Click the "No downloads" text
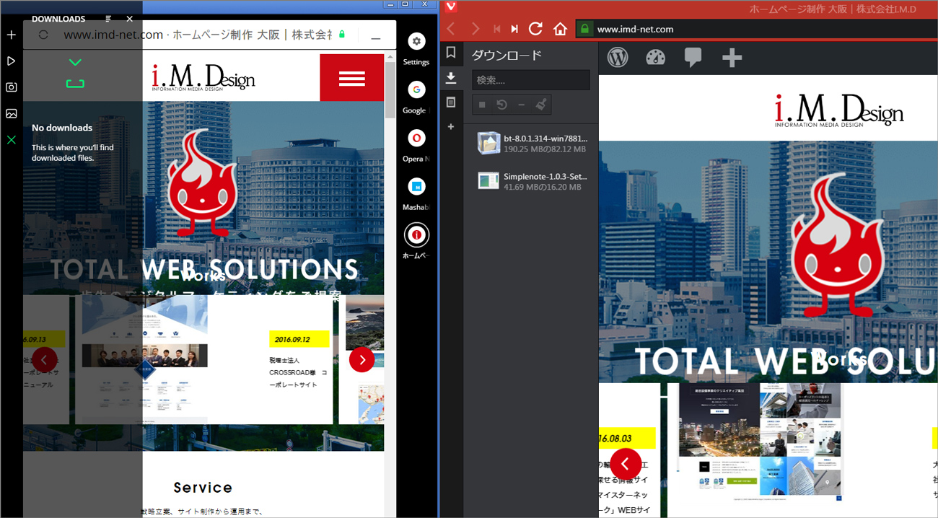The width and height of the screenshot is (938, 518). click(x=62, y=128)
